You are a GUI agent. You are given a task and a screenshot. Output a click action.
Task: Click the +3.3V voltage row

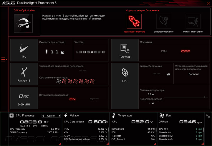click(x=86, y=136)
